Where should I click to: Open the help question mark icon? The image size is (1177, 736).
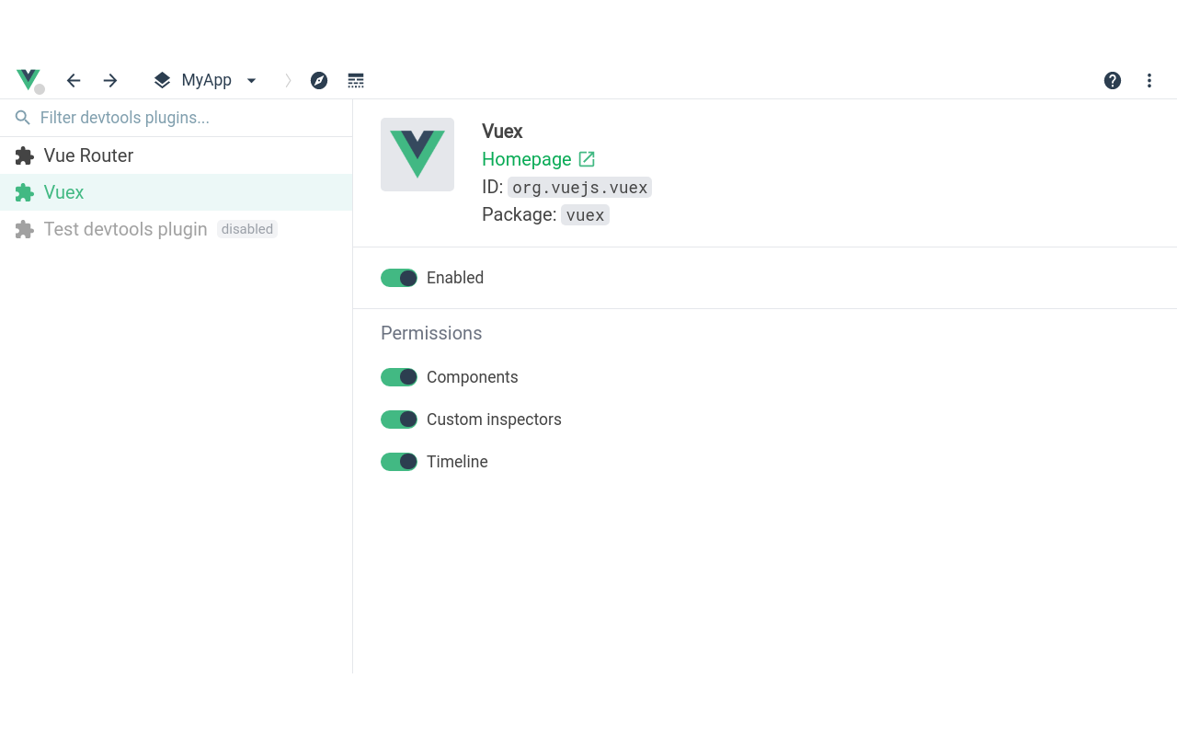[1113, 81]
